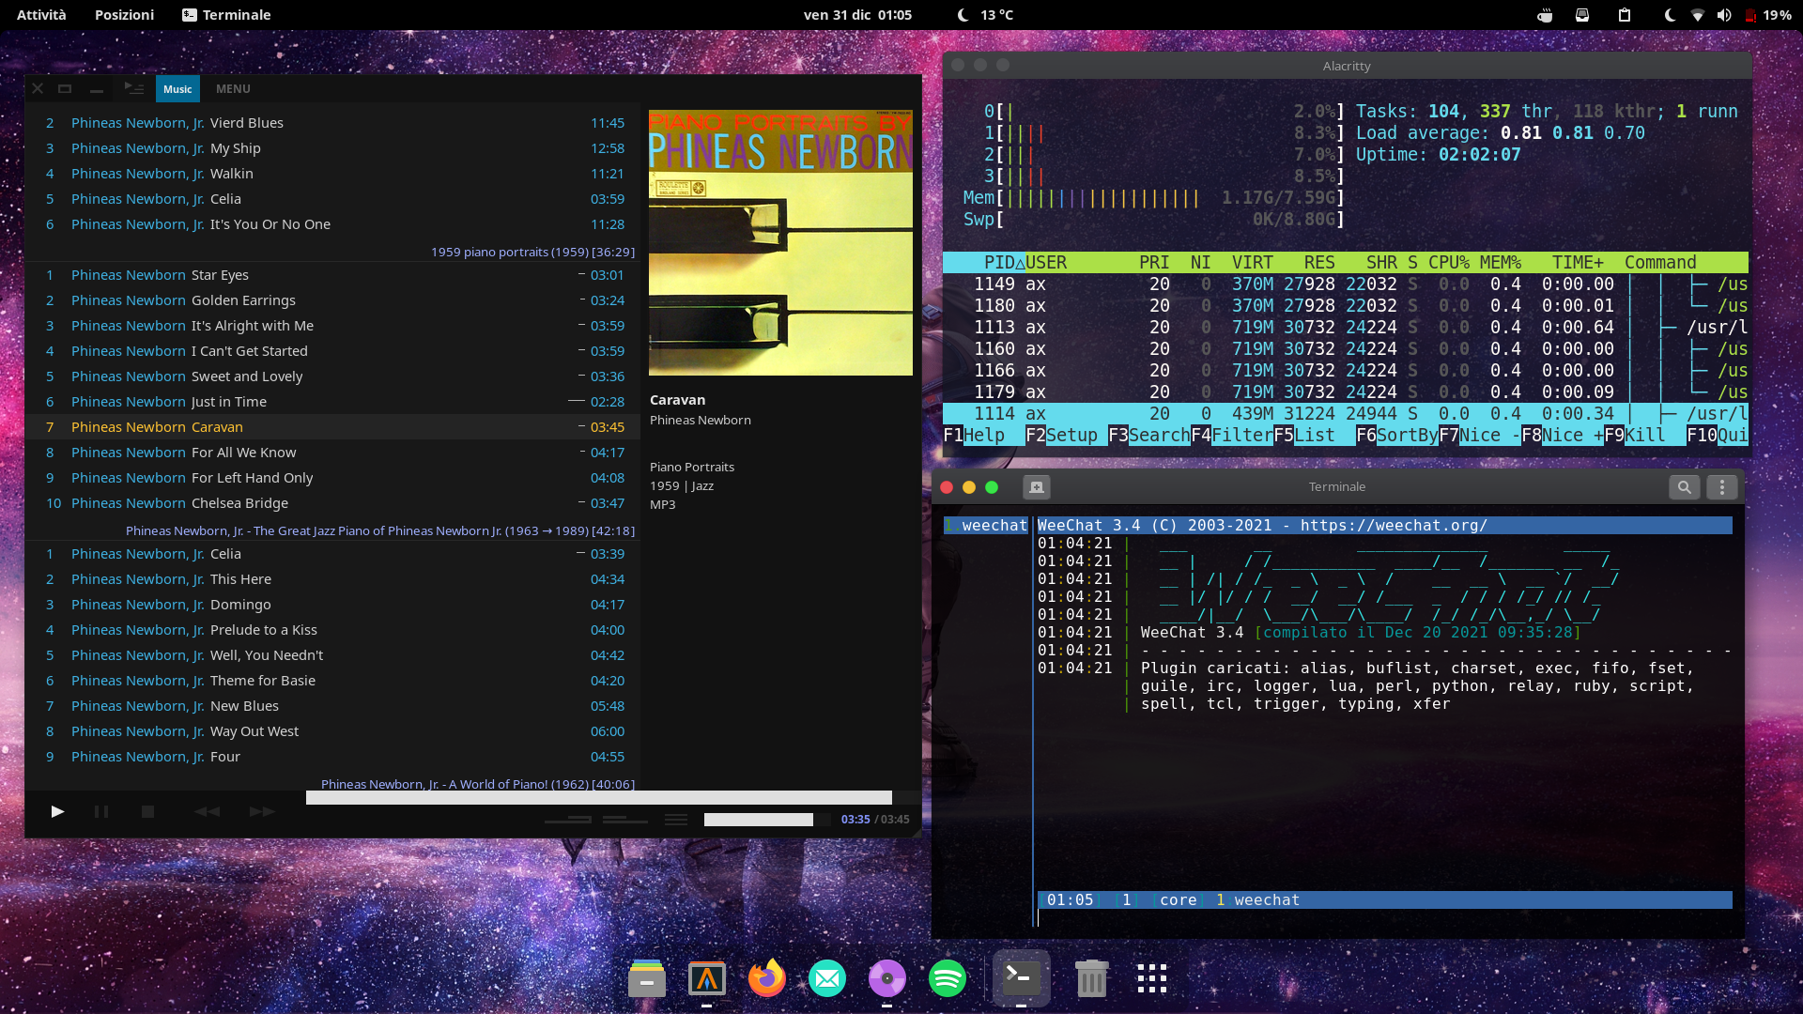Click F4 Filter in htop footer
Viewport: 1803px width, 1014px height.
(1232, 436)
